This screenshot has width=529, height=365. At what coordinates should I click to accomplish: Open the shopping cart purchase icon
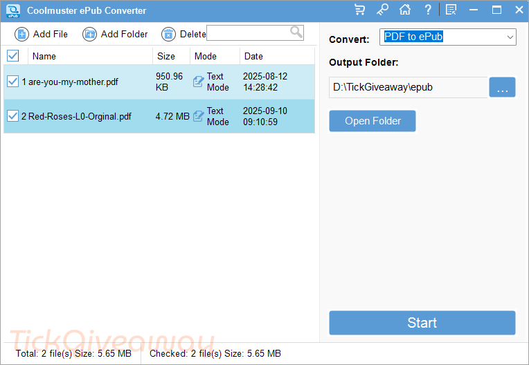coord(359,10)
